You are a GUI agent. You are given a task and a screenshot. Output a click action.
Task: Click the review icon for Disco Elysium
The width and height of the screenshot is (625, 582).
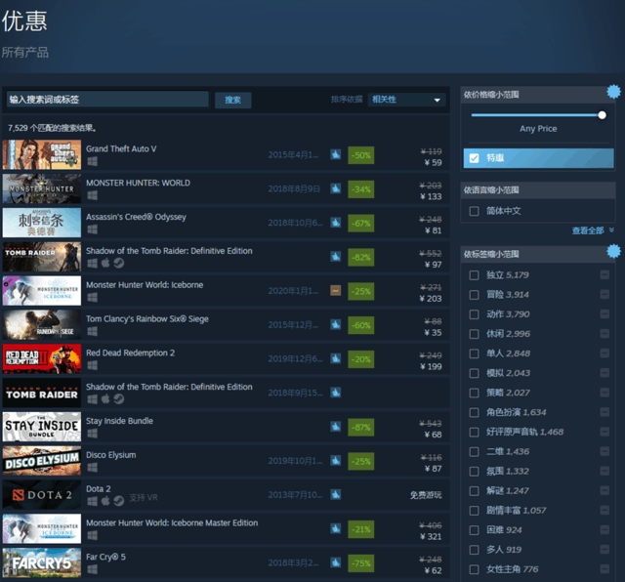(336, 460)
